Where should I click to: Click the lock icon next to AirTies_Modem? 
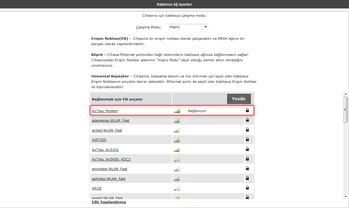(x=247, y=110)
